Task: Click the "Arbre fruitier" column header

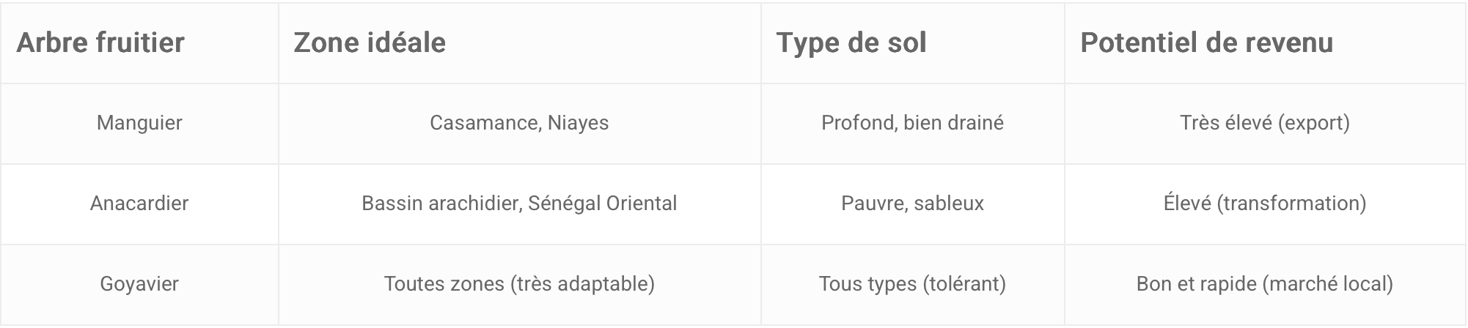Action: [100, 42]
